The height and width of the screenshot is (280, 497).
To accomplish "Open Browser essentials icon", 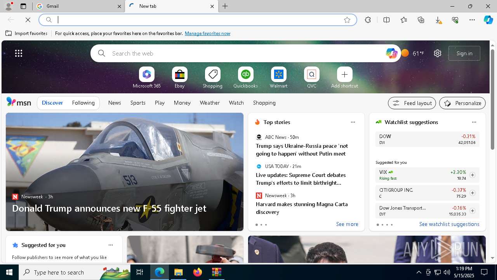I will point(455,20).
